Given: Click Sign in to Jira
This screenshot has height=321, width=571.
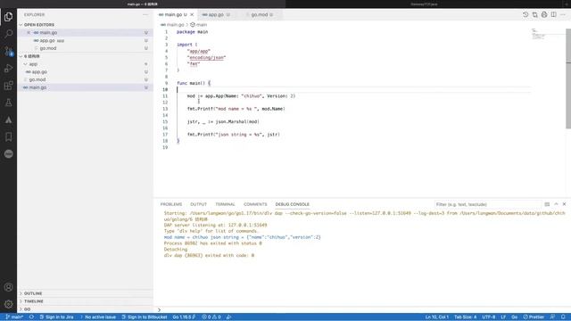Looking at the screenshot, I should pos(56,317).
